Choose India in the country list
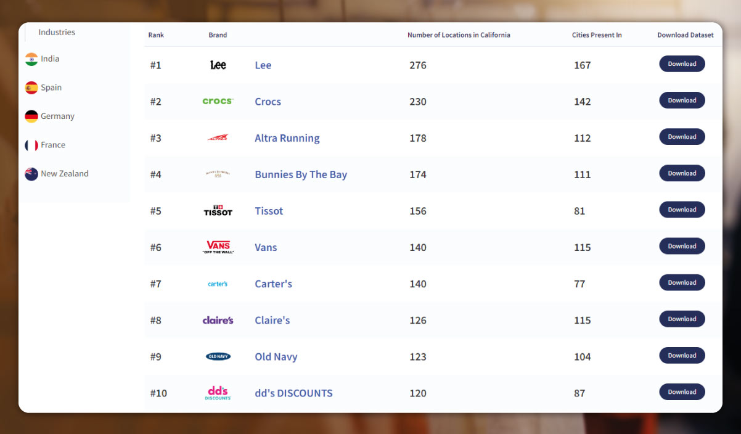Image resolution: width=741 pixels, height=434 pixels. click(50, 59)
